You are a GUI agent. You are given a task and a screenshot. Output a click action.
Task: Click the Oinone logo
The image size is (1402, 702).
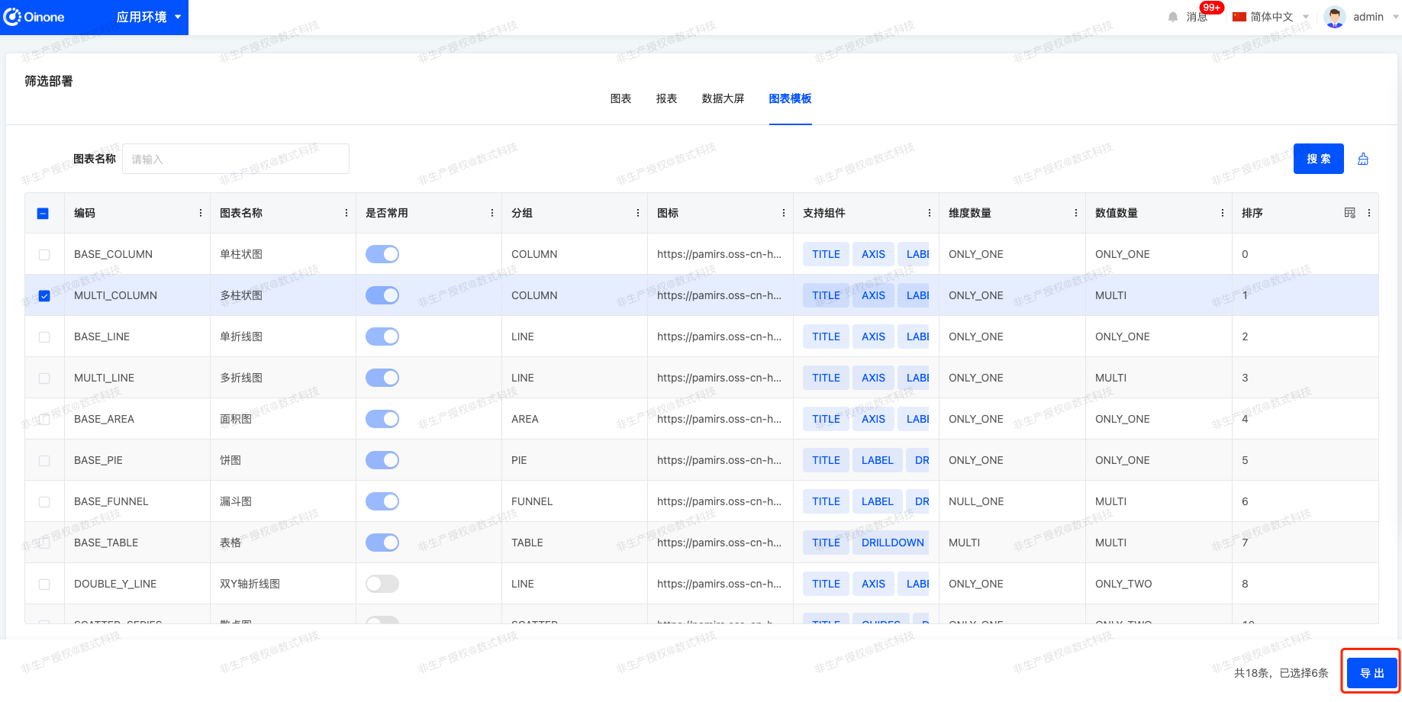click(34, 17)
